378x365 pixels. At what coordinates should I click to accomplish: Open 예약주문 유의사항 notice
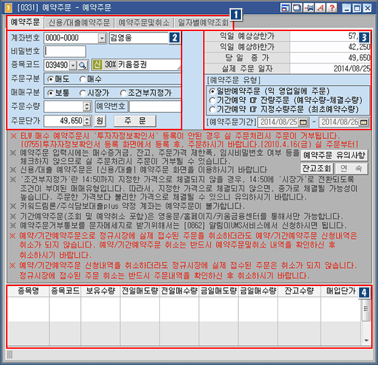pos(334,155)
